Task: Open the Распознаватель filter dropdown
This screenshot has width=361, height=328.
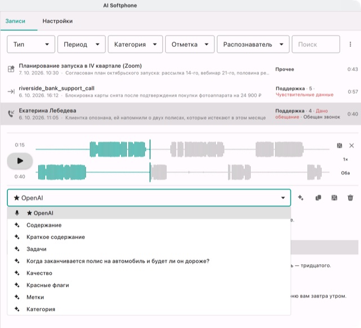Action: 253,44
